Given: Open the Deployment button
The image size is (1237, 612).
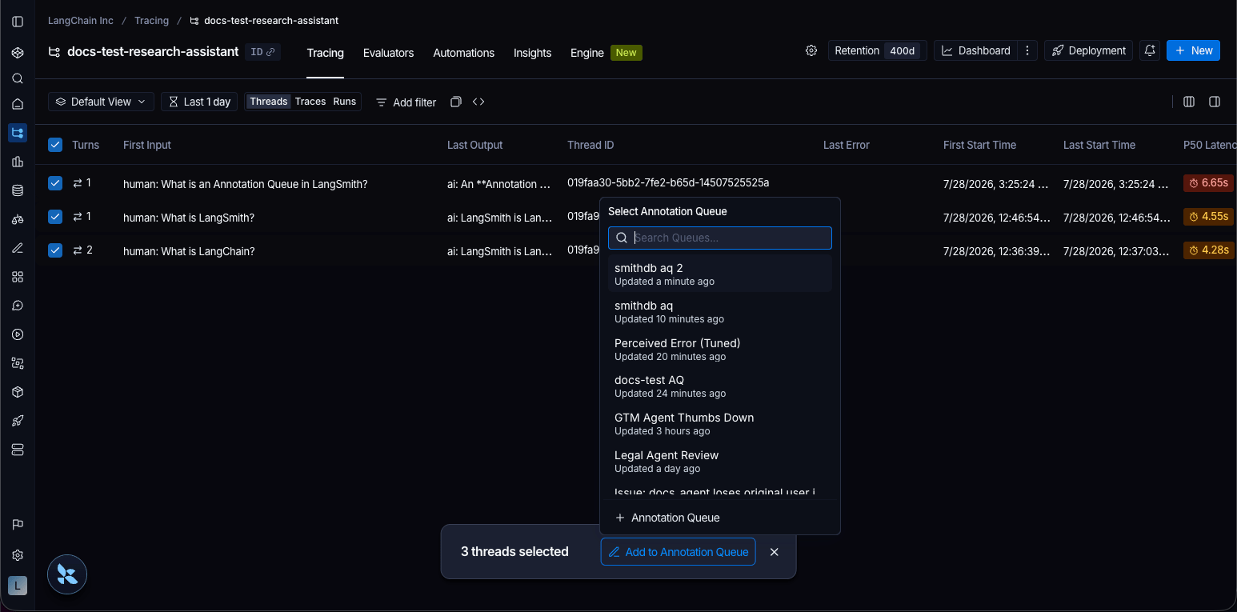Looking at the screenshot, I should [1088, 50].
